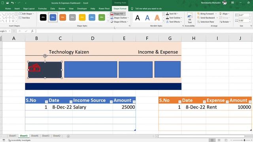Switch to the Data ribbon tab

point(53,9)
